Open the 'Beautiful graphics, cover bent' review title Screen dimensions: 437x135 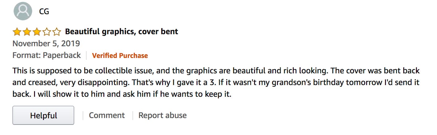(x=121, y=31)
